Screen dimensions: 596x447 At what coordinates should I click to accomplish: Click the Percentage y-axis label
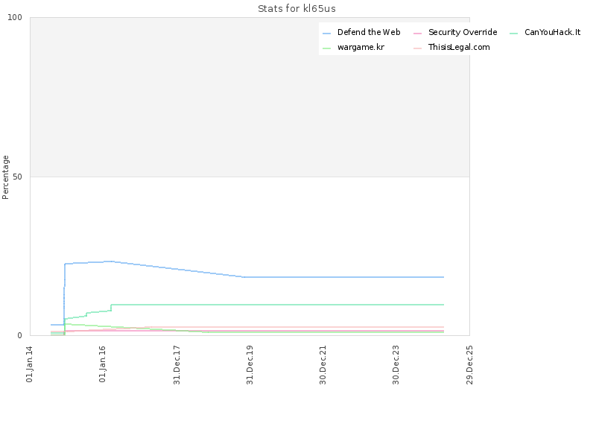coord(5,177)
